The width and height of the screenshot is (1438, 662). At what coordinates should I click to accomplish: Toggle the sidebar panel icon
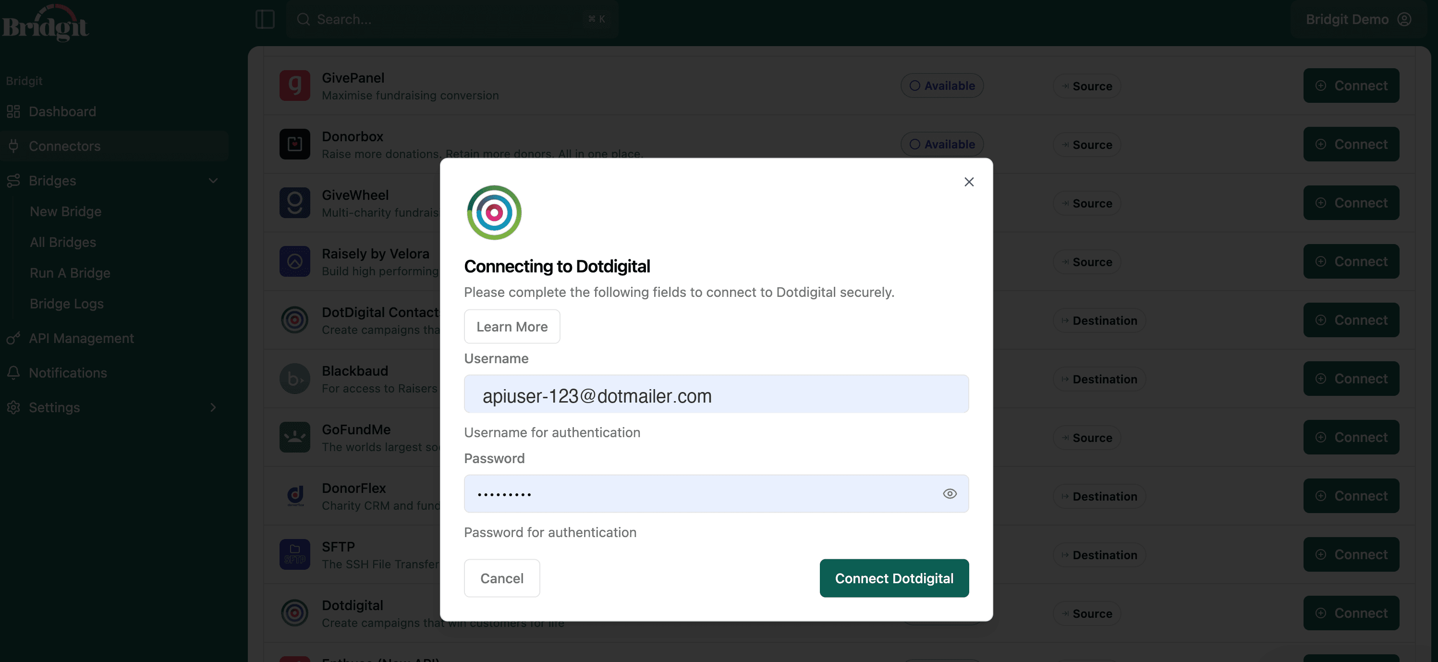click(x=265, y=19)
